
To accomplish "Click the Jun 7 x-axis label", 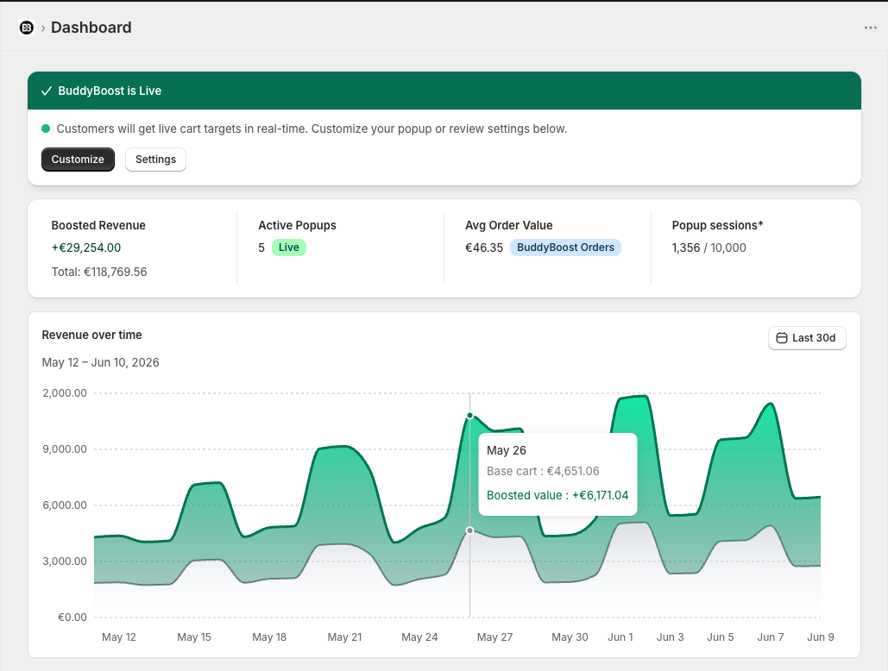I will pos(771,637).
